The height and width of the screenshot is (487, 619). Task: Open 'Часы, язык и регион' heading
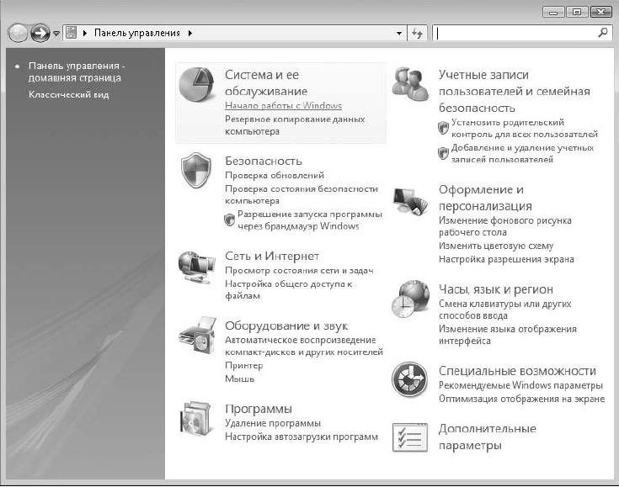(x=496, y=289)
